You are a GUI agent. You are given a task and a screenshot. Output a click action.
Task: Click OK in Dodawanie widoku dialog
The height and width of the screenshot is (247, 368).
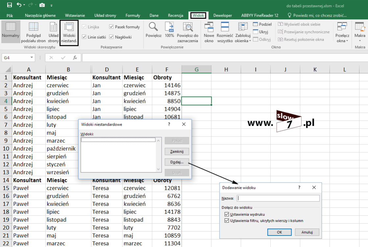pyautogui.click(x=279, y=232)
